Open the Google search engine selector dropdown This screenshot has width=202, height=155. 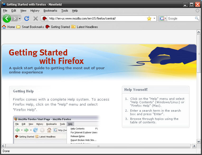point(163,18)
